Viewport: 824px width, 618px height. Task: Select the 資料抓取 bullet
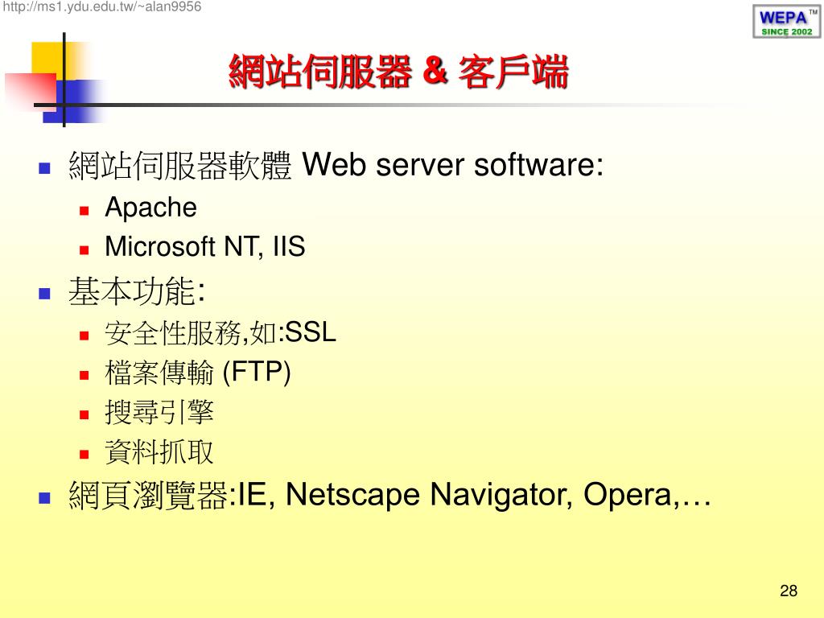159,452
